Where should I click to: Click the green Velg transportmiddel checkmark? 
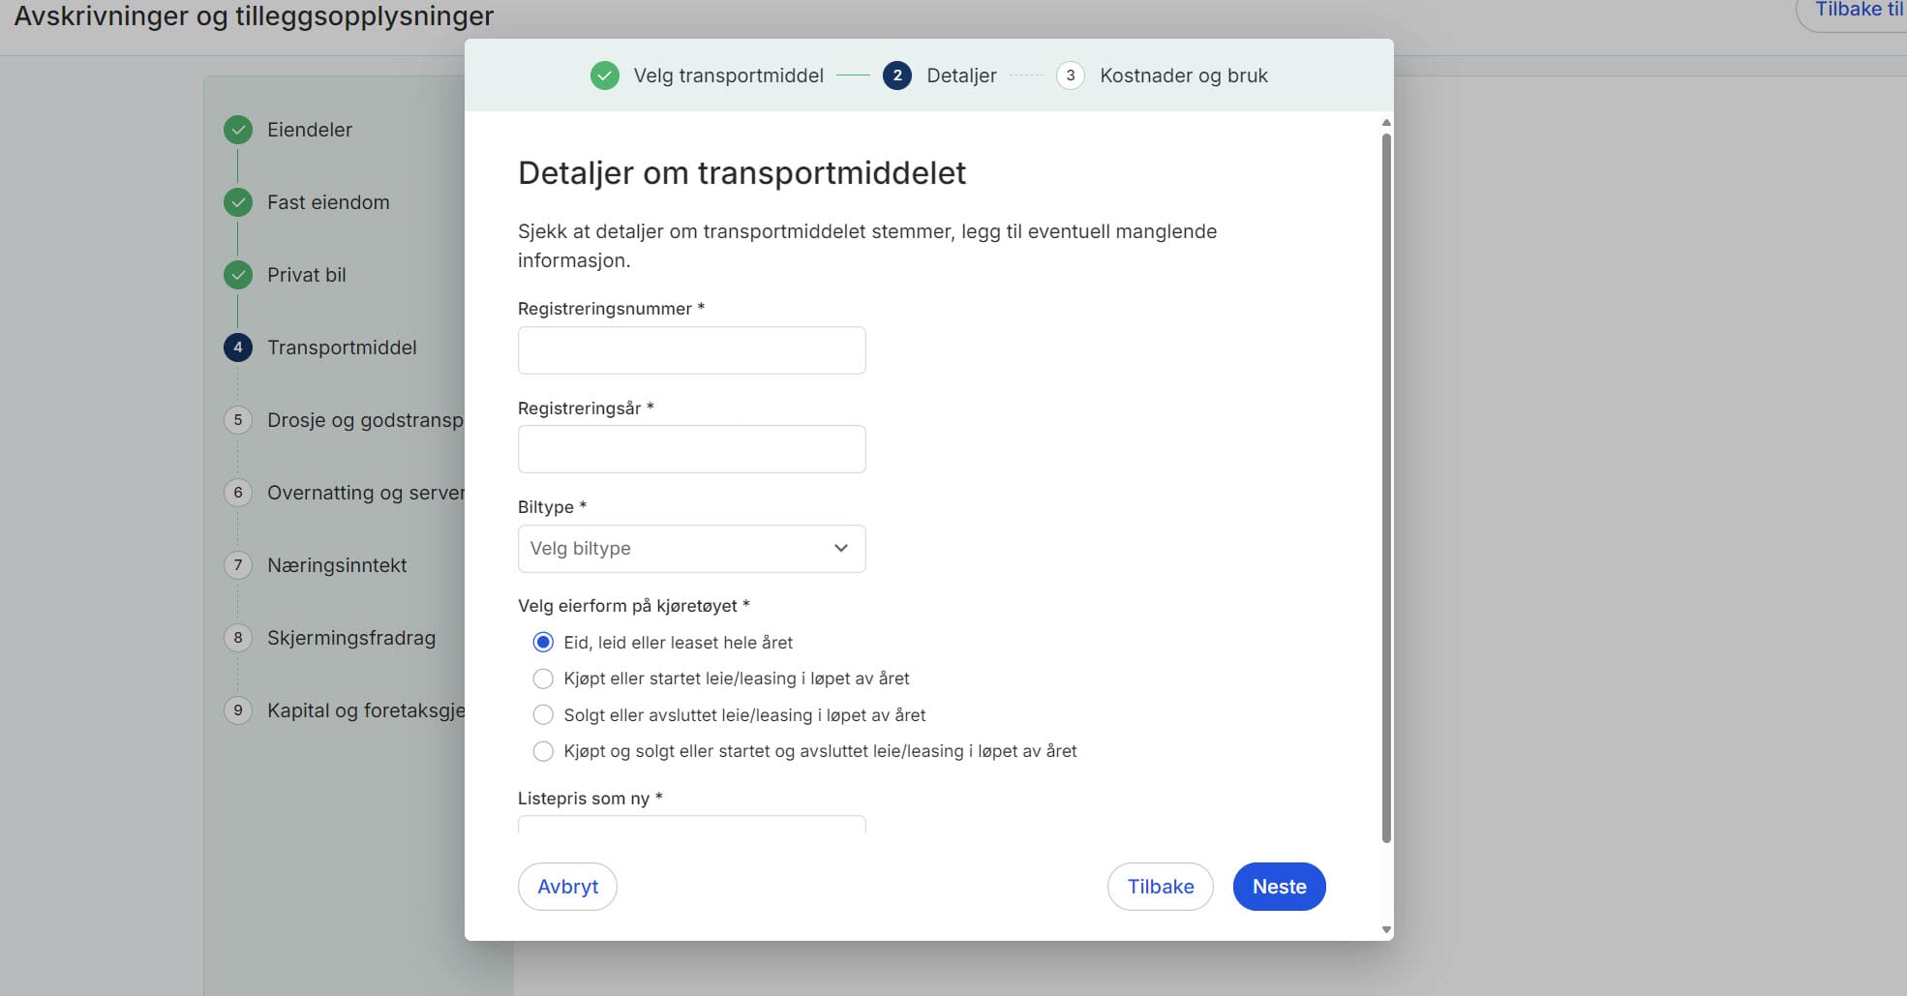604,75
